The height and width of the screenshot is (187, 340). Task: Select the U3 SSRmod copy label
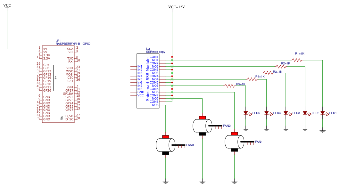click(155, 50)
